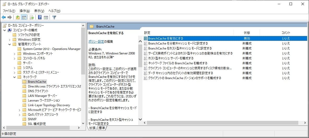This screenshot has width=309, height=138.
Task: Click policy icon of ネットワーク ファイル setting row
Action: click(x=146, y=63)
